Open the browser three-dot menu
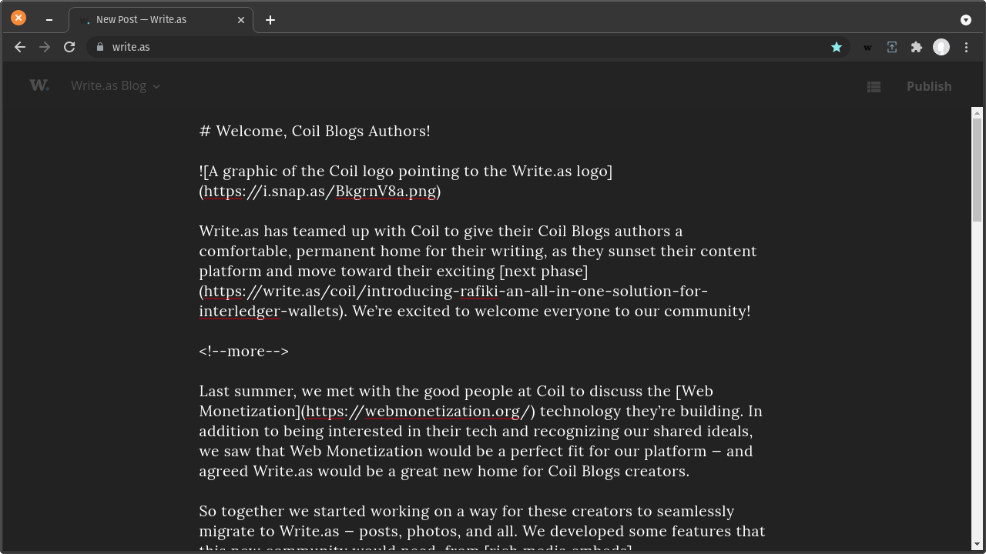Screen dimensions: 986x554 (966, 47)
